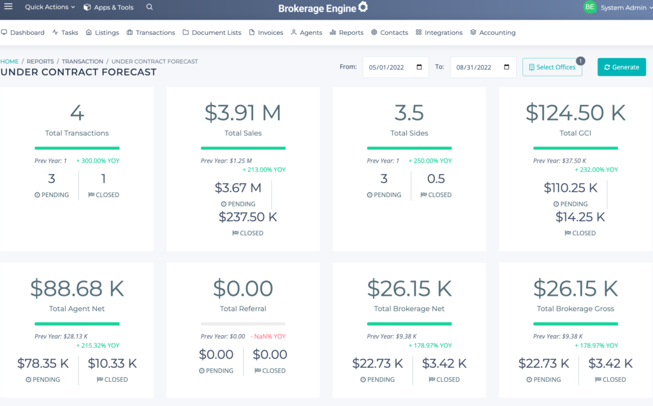
Task: Open the Accounting menu item
Action: [493, 32]
